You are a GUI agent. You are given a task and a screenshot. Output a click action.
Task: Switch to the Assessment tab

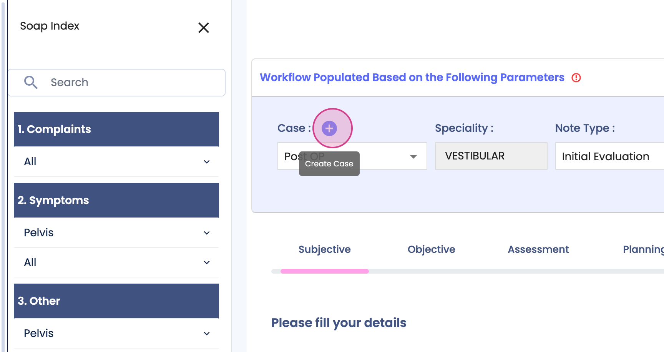tap(538, 249)
